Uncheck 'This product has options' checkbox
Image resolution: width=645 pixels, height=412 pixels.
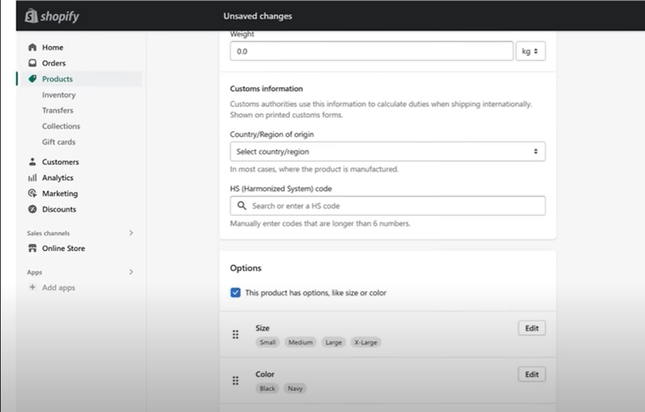click(x=236, y=293)
